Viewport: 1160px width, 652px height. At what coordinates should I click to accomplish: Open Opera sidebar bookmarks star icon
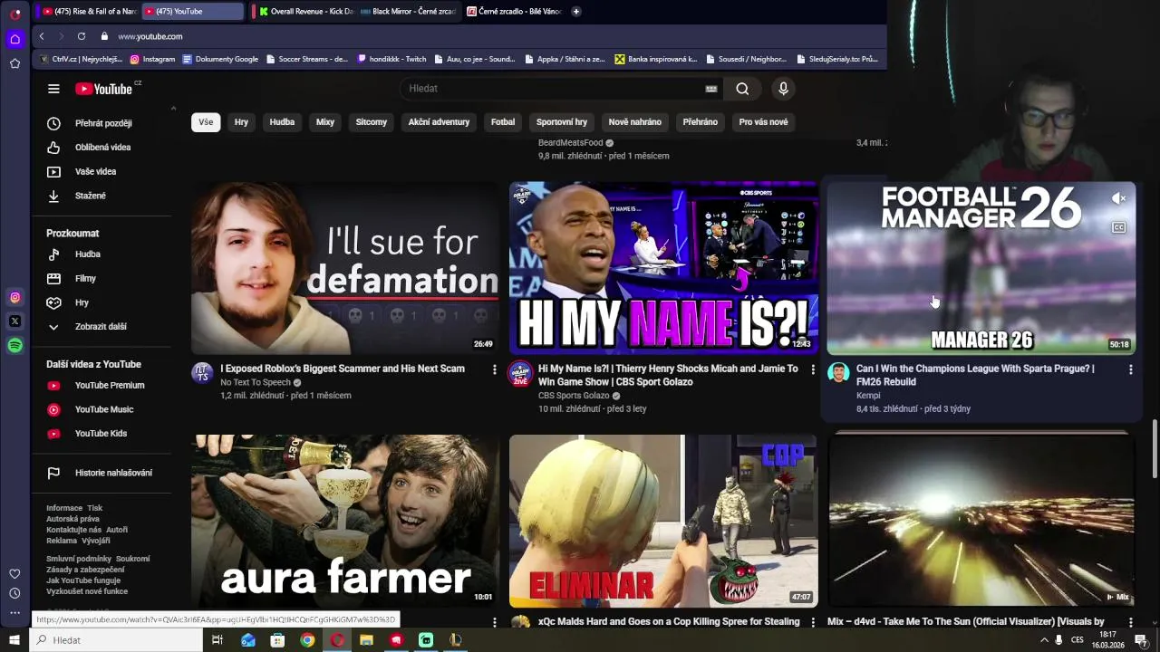[14, 63]
